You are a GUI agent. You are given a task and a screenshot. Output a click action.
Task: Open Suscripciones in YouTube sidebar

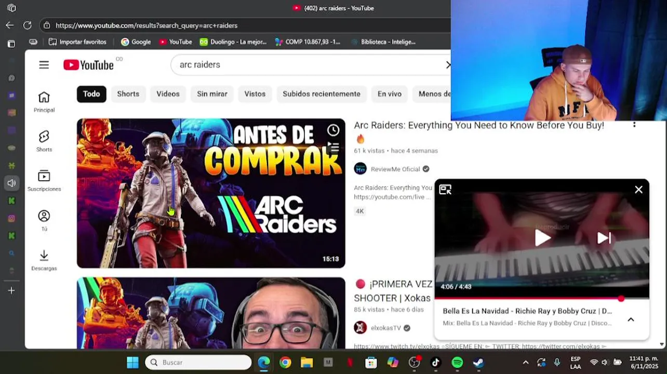[x=44, y=181]
